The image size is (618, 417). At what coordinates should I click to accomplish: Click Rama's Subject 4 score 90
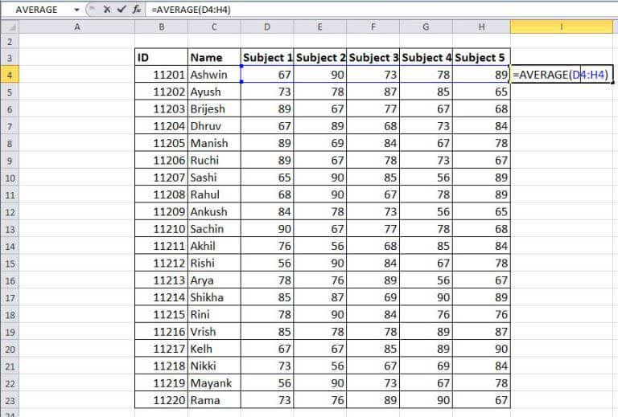(x=426, y=400)
